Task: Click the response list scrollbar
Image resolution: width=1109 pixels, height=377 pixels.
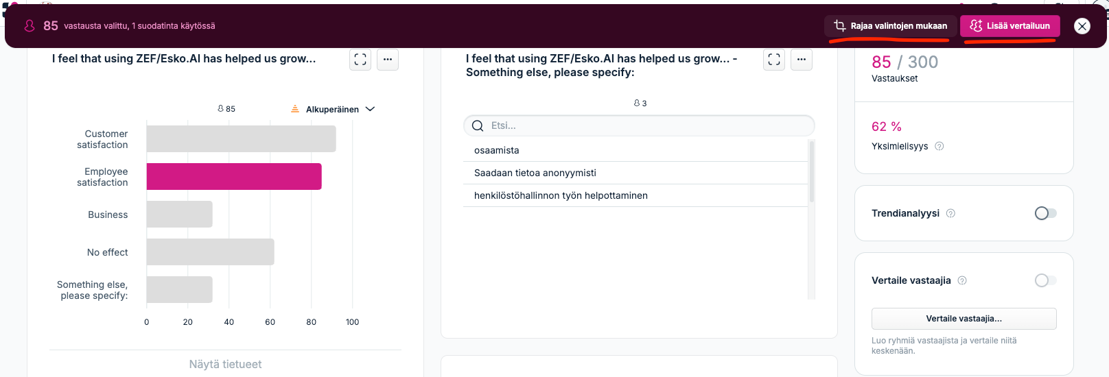Action: pyautogui.click(x=812, y=171)
